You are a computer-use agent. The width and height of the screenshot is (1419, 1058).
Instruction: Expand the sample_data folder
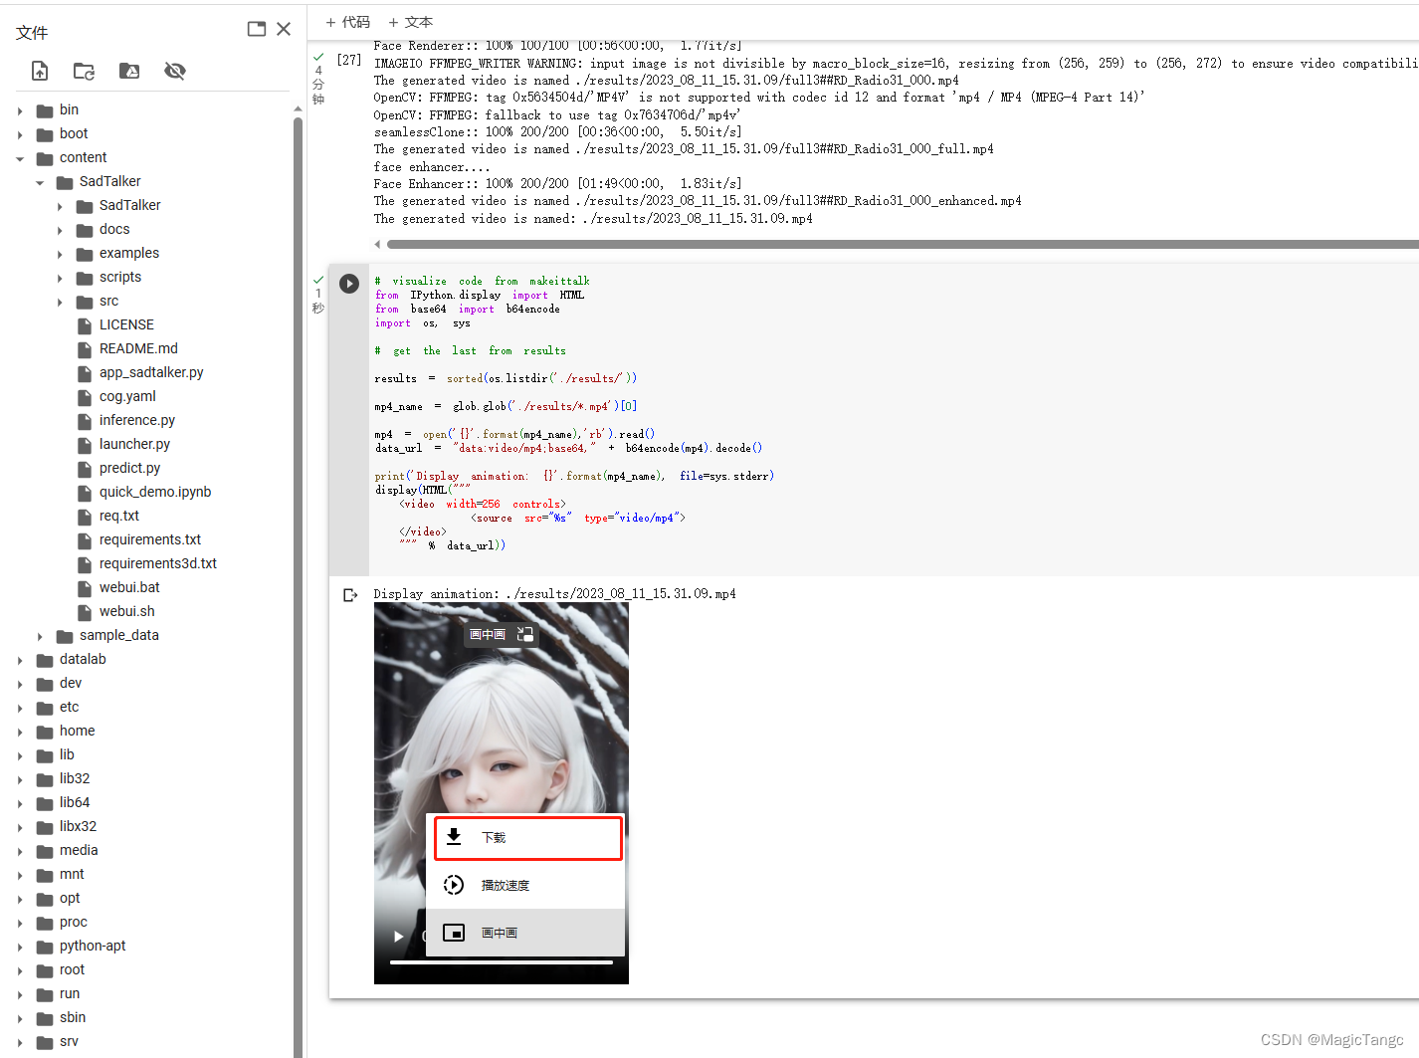tap(40, 636)
